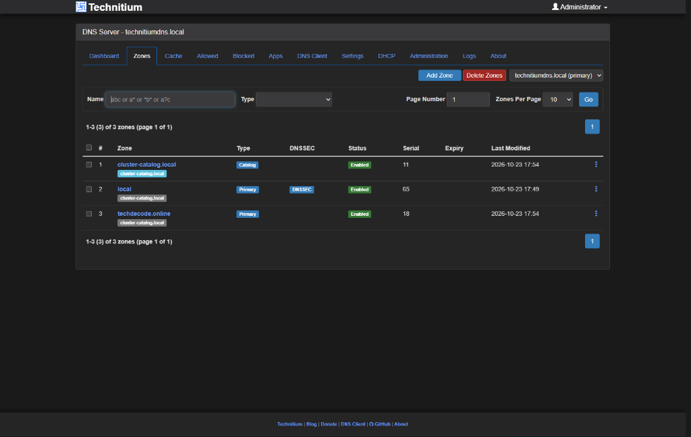Screen dimensions: 691x437
Task: Open the cluster-catalog.local zone link
Action: tap(146, 165)
